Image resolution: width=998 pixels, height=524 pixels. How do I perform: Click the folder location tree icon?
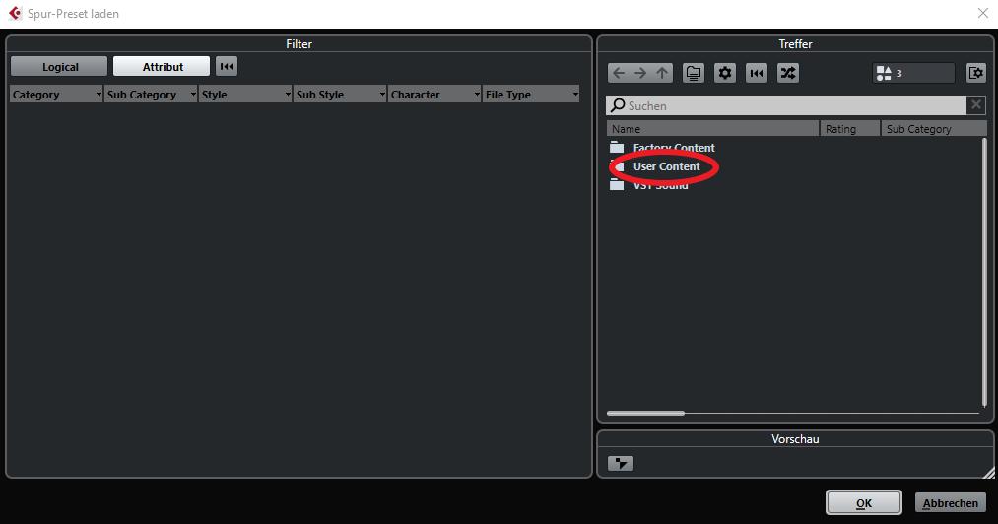point(694,73)
